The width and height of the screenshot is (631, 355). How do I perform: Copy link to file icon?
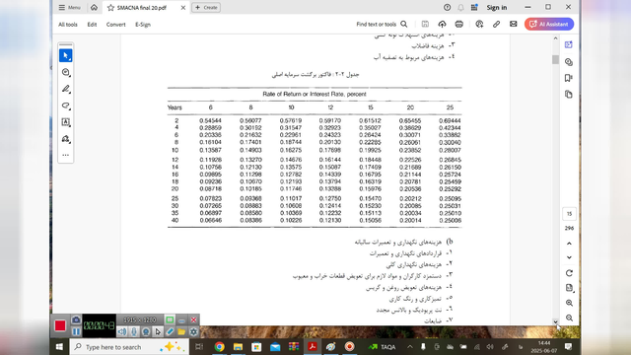pyautogui.click(x=496, y=24)
